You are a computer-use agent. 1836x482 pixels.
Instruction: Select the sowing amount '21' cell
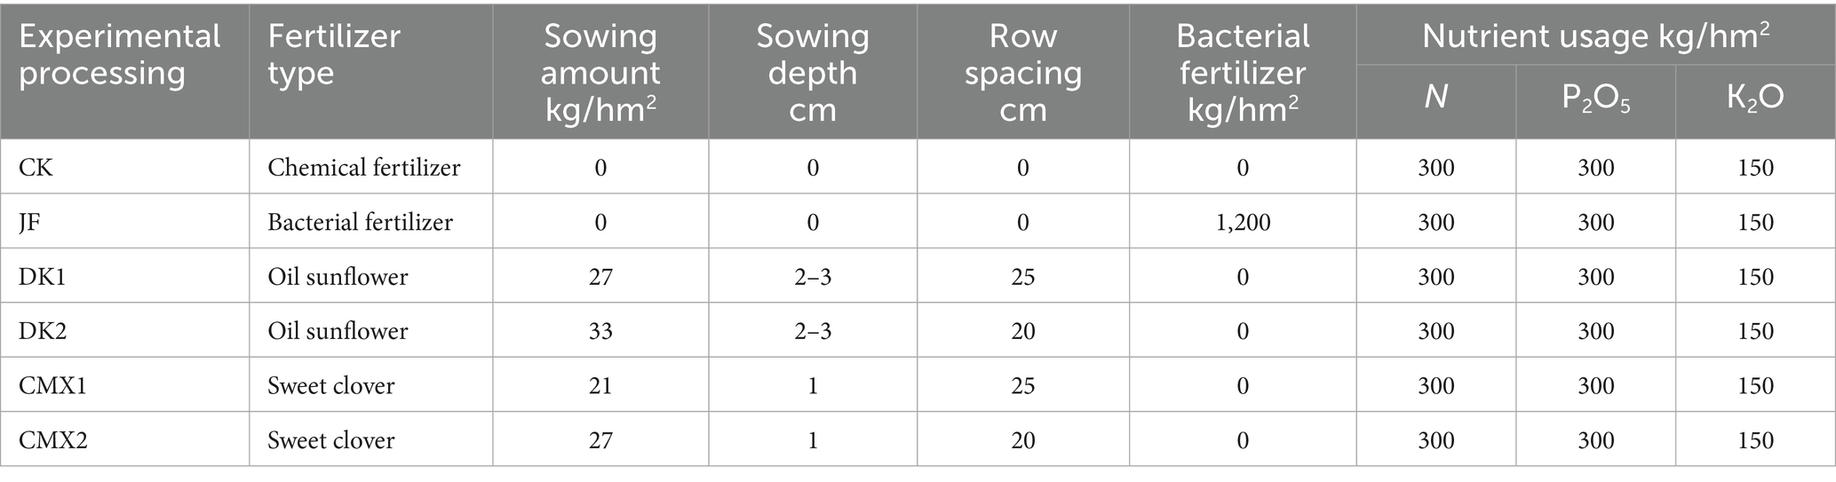coord(600,386)
